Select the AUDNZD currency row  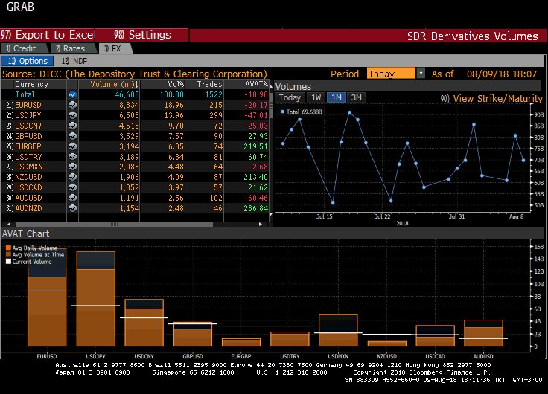(135, 208)
